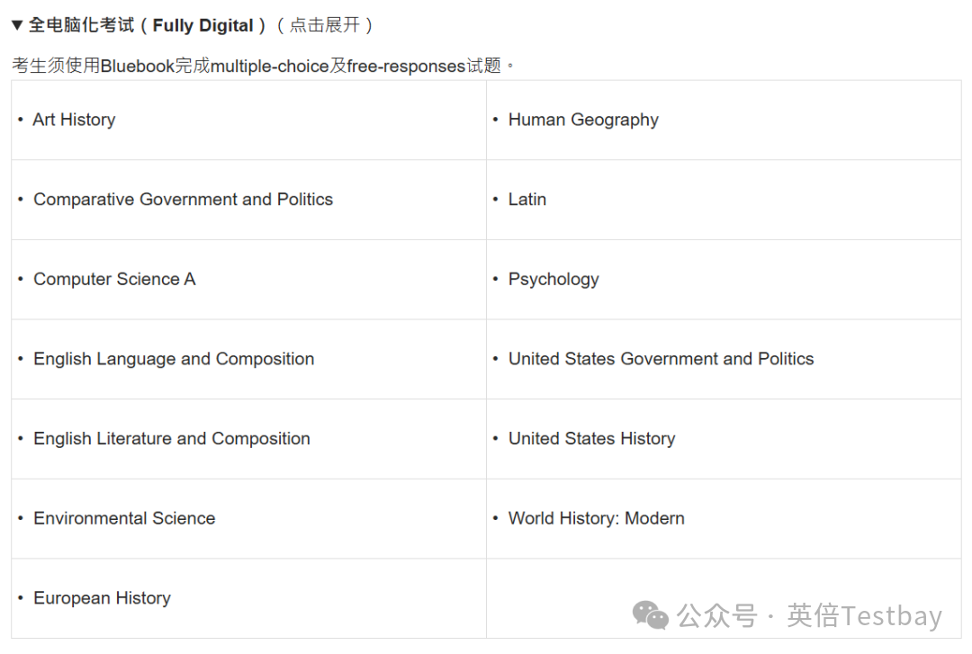This screenshot has width=972, height=654.
Task: Click United States Government and Politics
Action: click(x=661, y=359)
